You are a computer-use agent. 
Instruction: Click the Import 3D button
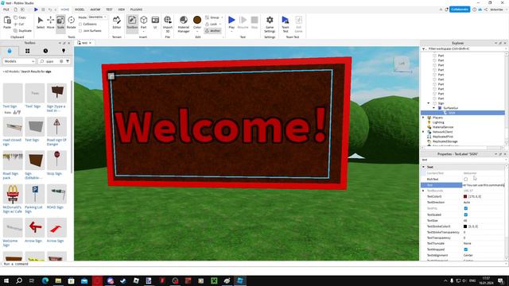click(168, 23)
